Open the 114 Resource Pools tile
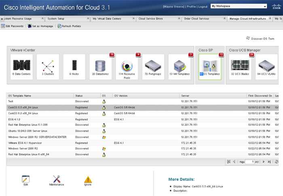 (127, 67)
